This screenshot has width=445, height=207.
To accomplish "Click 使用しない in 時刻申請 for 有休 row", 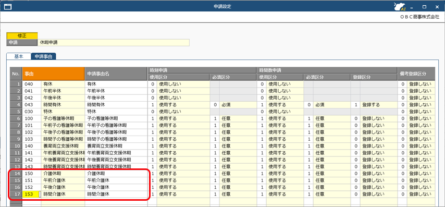I will (x=183, y=84).
